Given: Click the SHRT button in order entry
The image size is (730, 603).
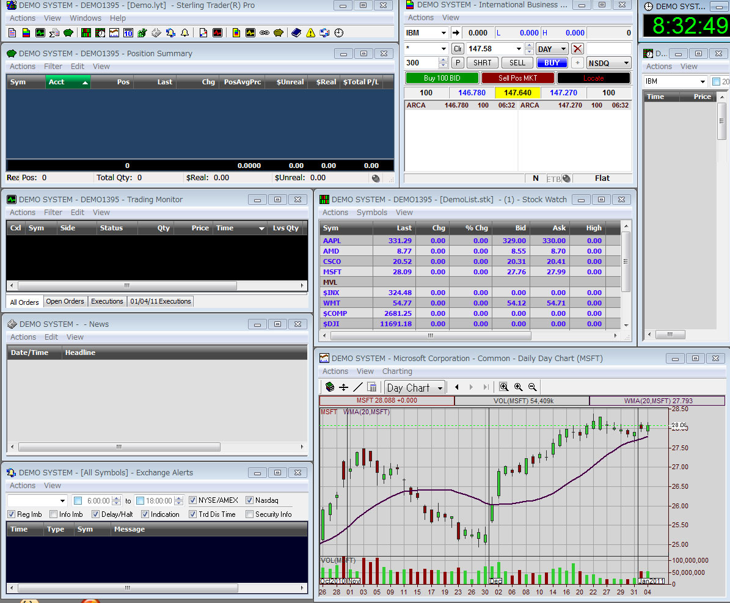Looking at the screenshot, I should pyautogui.click(x=483, y=63).
